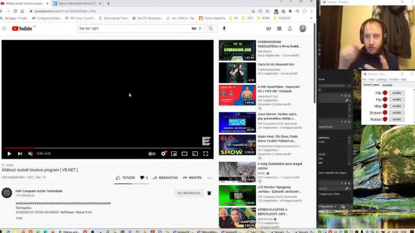Open a new browser tab
Image resolution: width=415 pixels, height=233 pixels.
coord(108,3)
